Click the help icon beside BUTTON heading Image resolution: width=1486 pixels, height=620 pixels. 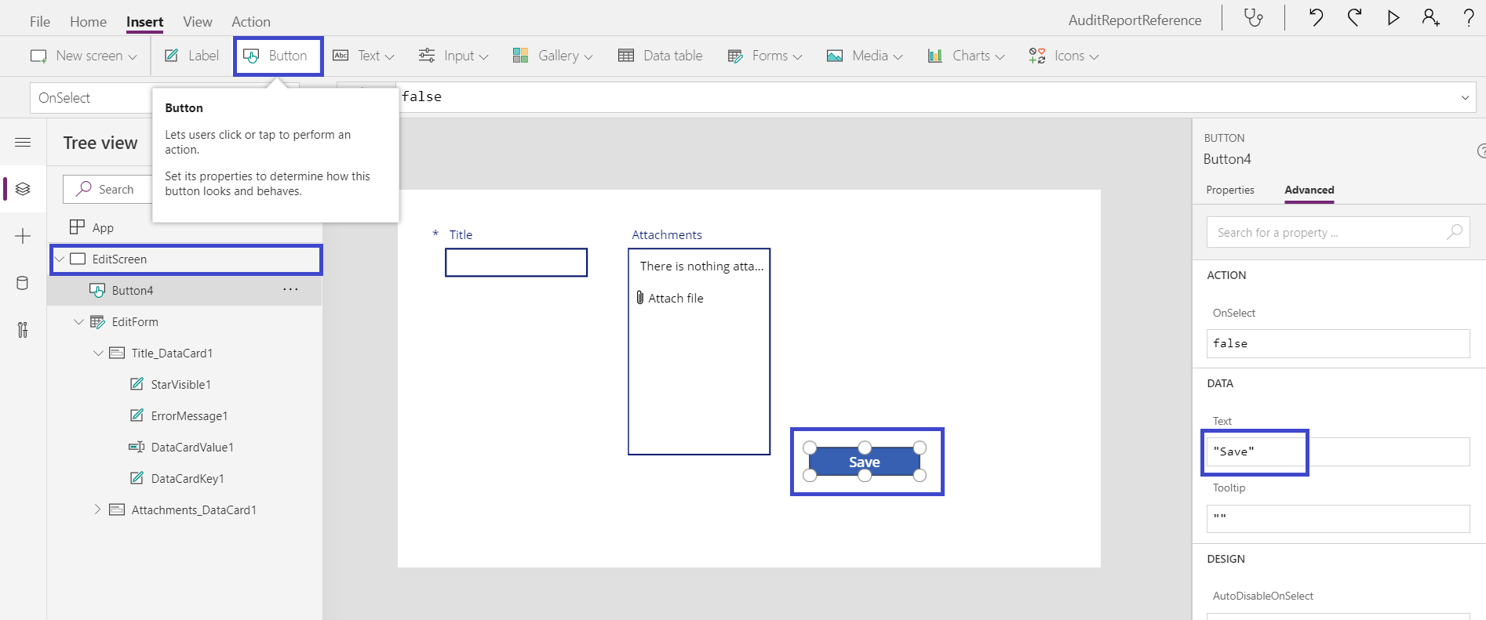(x=1481, y=150)
